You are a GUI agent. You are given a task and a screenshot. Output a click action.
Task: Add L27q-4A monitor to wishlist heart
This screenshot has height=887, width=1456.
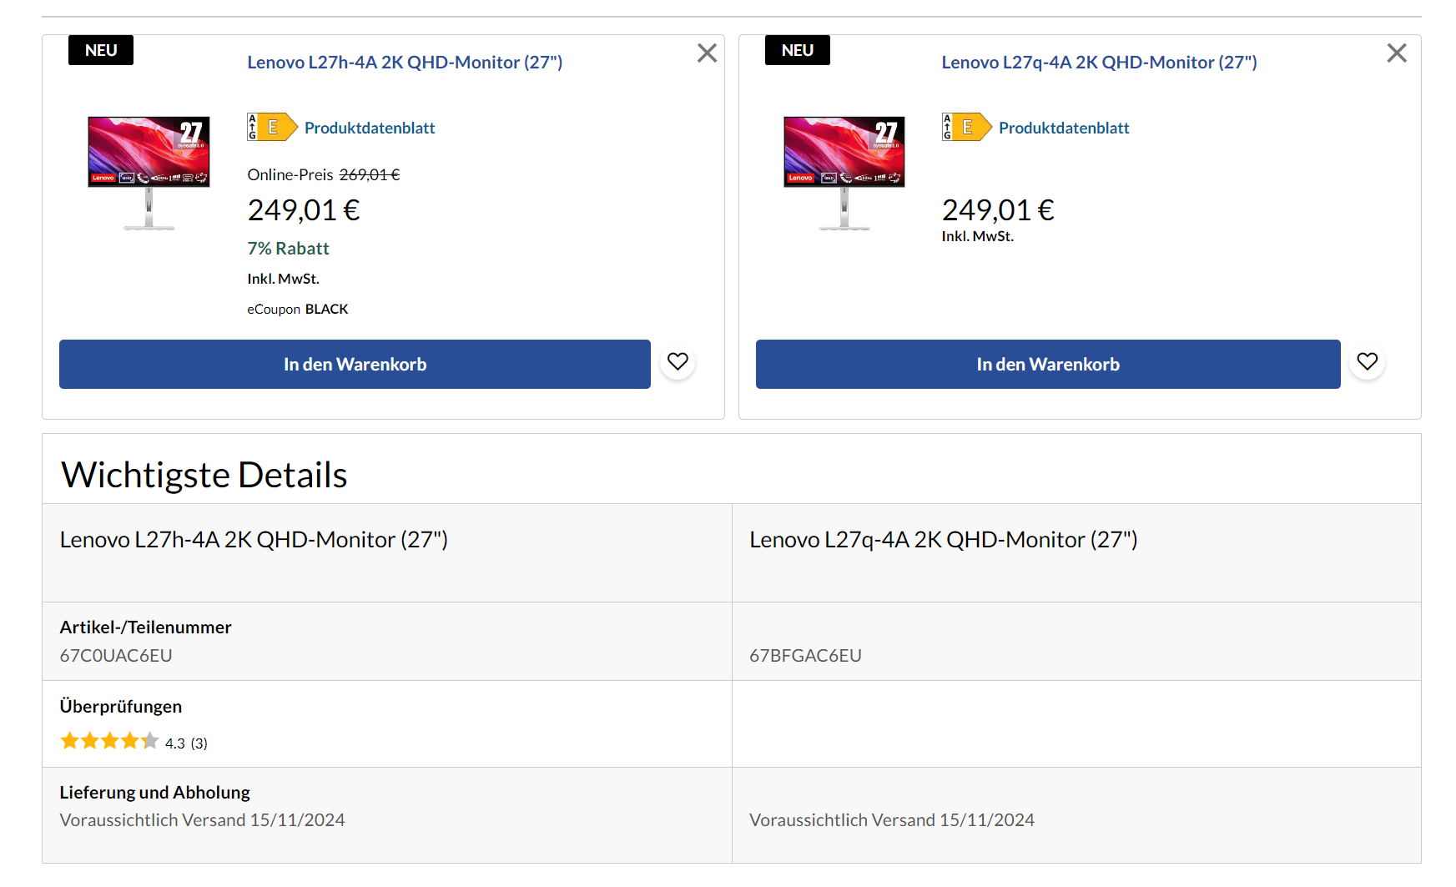(1367, 362)
